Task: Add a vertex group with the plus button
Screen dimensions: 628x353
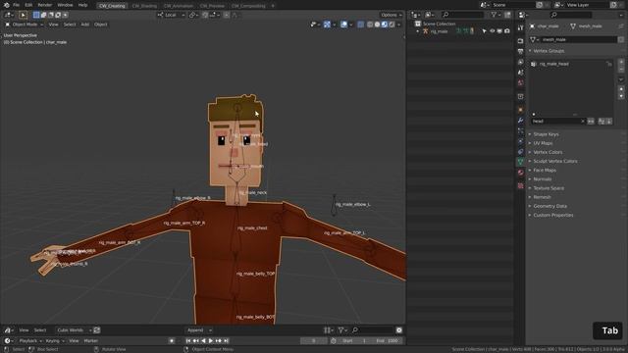Action: click(621, 62)
